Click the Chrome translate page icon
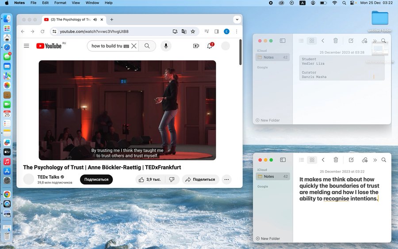 pos(184,31)
